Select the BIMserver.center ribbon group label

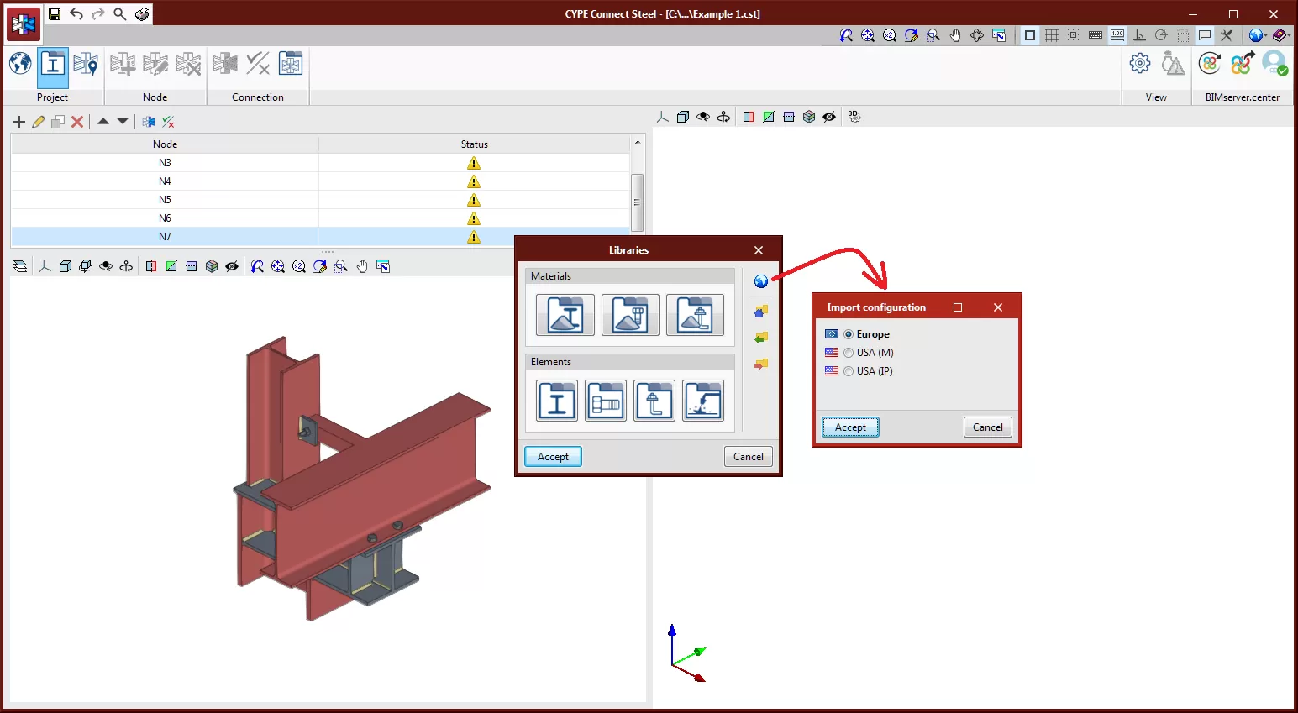(1242, 97)
